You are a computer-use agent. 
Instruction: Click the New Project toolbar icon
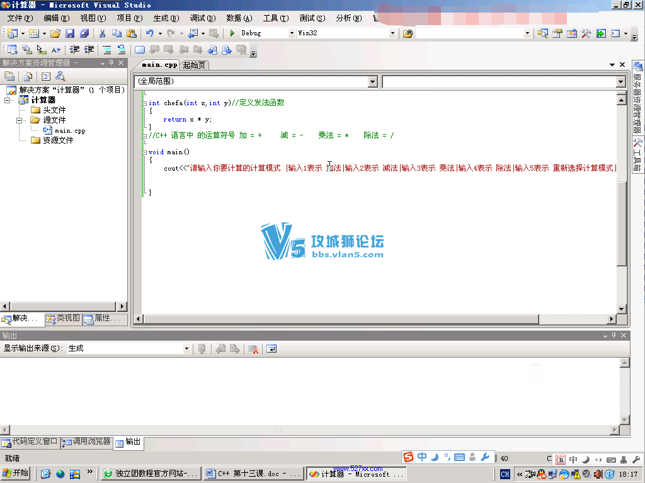pos(13,33)
